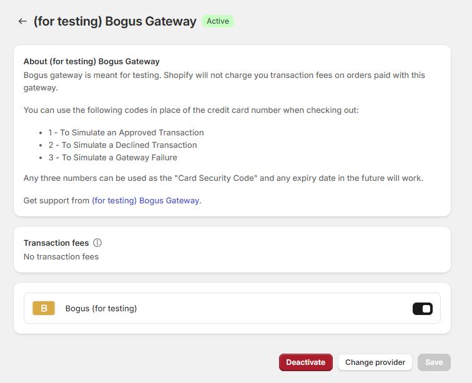The width and height of the screenshot is (472, 383).
Task: Click the back arrow beside the page title
Action: click(x=22, y=21)
